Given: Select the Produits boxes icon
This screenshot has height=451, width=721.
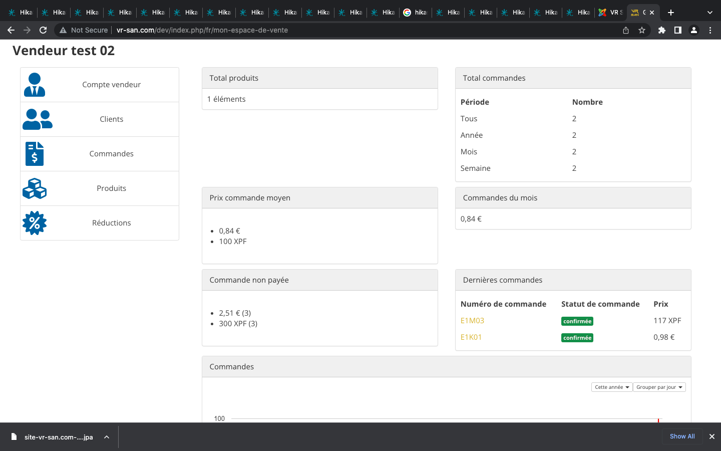Looking at the screenshot, I should pos(35,188).
